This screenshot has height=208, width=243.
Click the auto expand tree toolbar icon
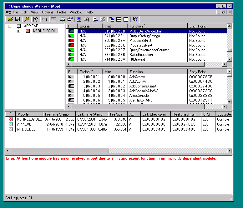pyautogui.click(x=35, y=19)
